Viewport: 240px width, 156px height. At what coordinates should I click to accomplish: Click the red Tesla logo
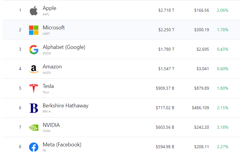(x=34, y=88)
